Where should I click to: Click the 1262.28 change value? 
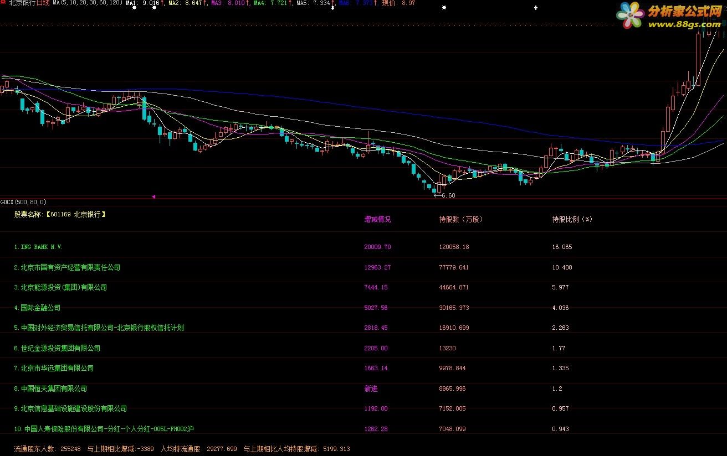[x=376, y=429]
